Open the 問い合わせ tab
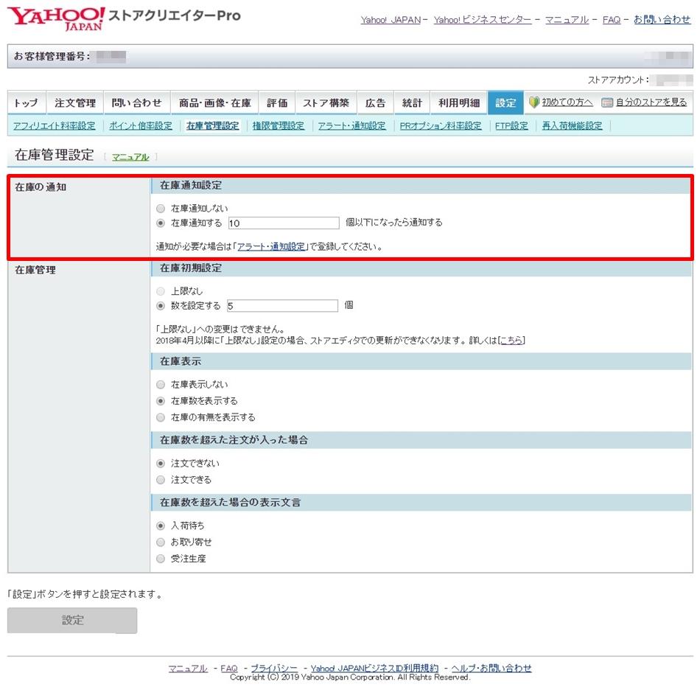The width and height of the screenshot is (700, 687). (137, 102)
